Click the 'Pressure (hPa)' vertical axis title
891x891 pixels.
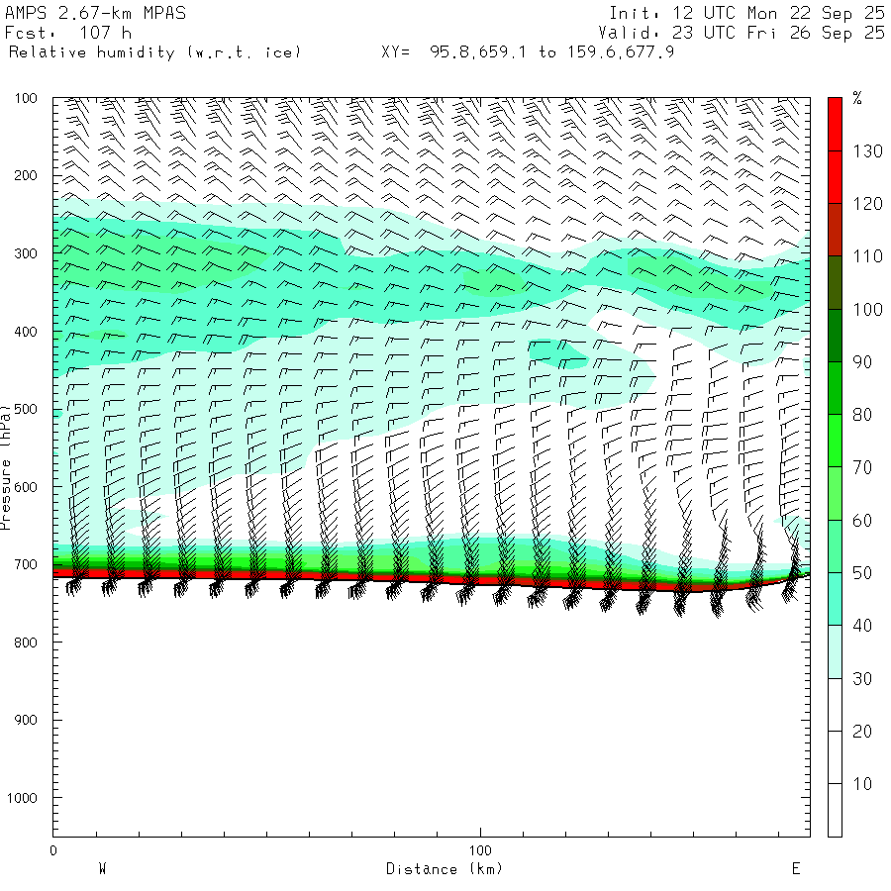(6, 467)
